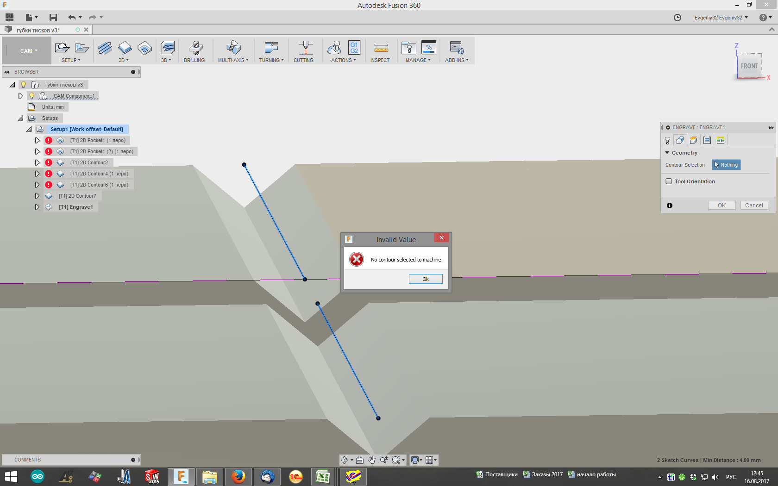Click the Orbit navigation icon

coord(345,460)
